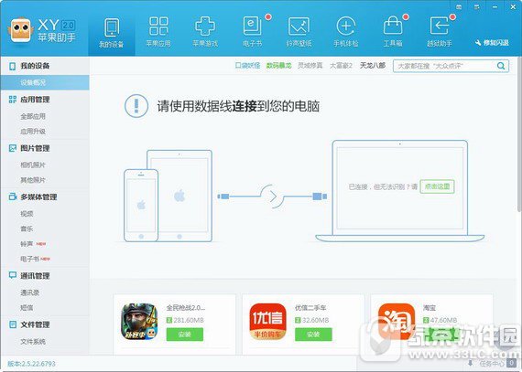Open the 苹果应用 apps grid icon
522x372 pixels.
coord(158,27)
